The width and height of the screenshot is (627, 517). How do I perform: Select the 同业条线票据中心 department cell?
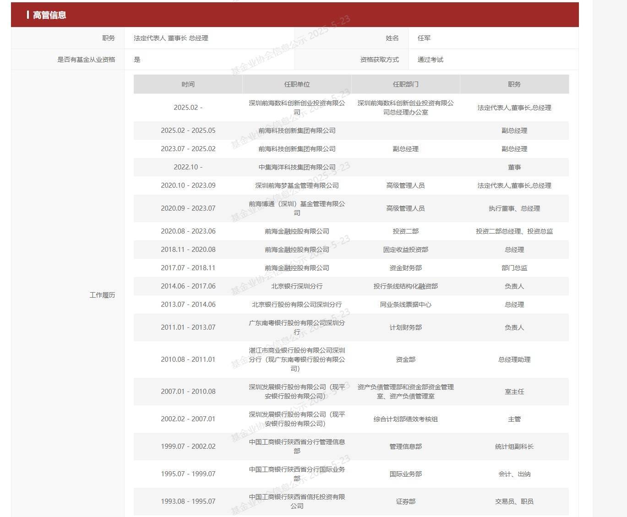pyautogui.click(x=405, y=305)
